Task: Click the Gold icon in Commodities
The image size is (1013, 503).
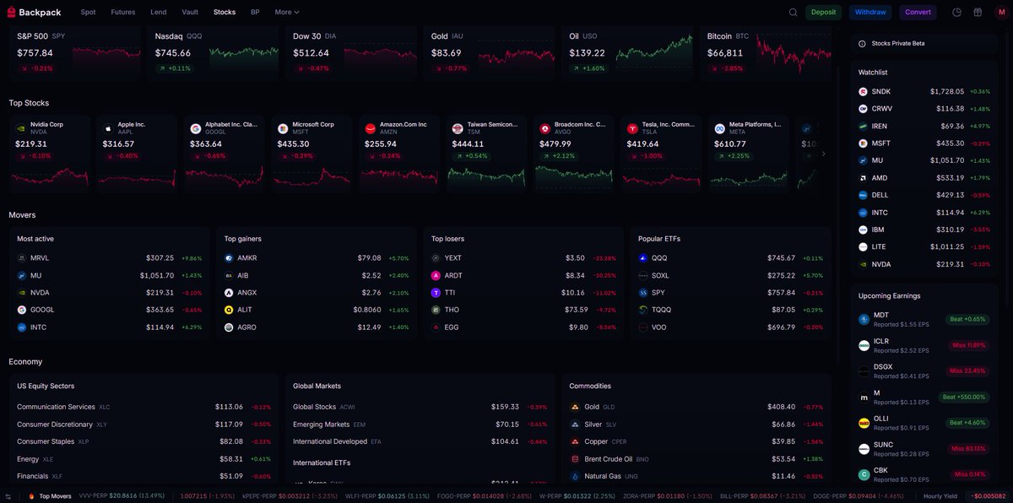Action: (575, 407)
